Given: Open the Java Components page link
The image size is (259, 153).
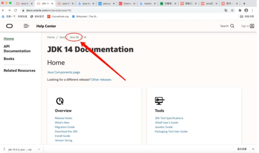Looking at the screenshot, I should [x=63, y=72].
